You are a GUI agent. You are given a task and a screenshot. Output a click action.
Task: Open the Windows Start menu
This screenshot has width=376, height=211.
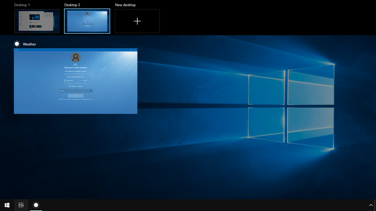7,205
